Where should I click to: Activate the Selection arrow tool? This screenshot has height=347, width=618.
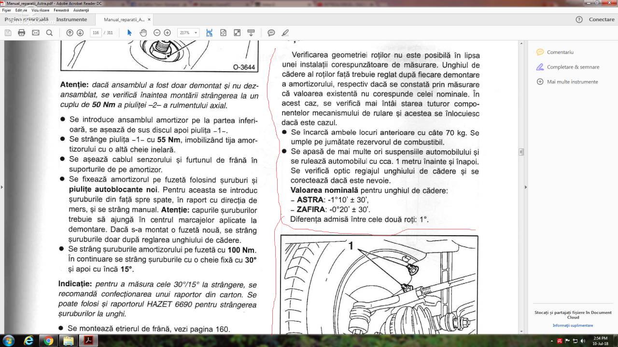tap(129, 33)
